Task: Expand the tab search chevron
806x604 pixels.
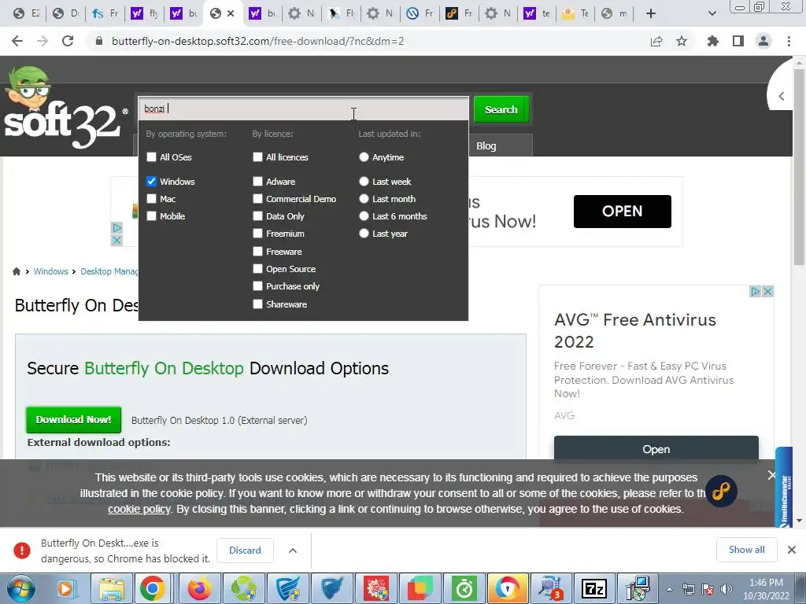Action: point(712,13)
